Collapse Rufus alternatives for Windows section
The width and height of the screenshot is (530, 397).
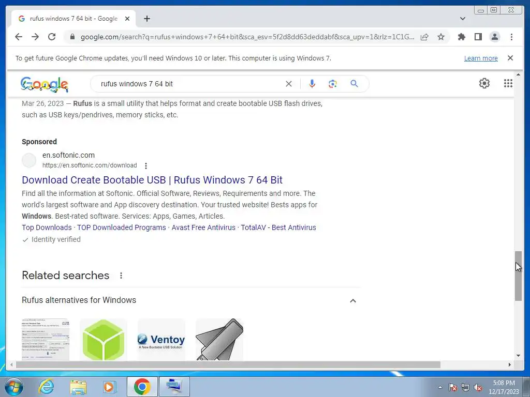click(353, 300)
